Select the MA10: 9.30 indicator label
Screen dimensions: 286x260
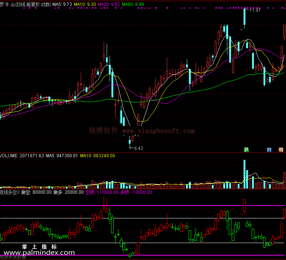[85, 4]
